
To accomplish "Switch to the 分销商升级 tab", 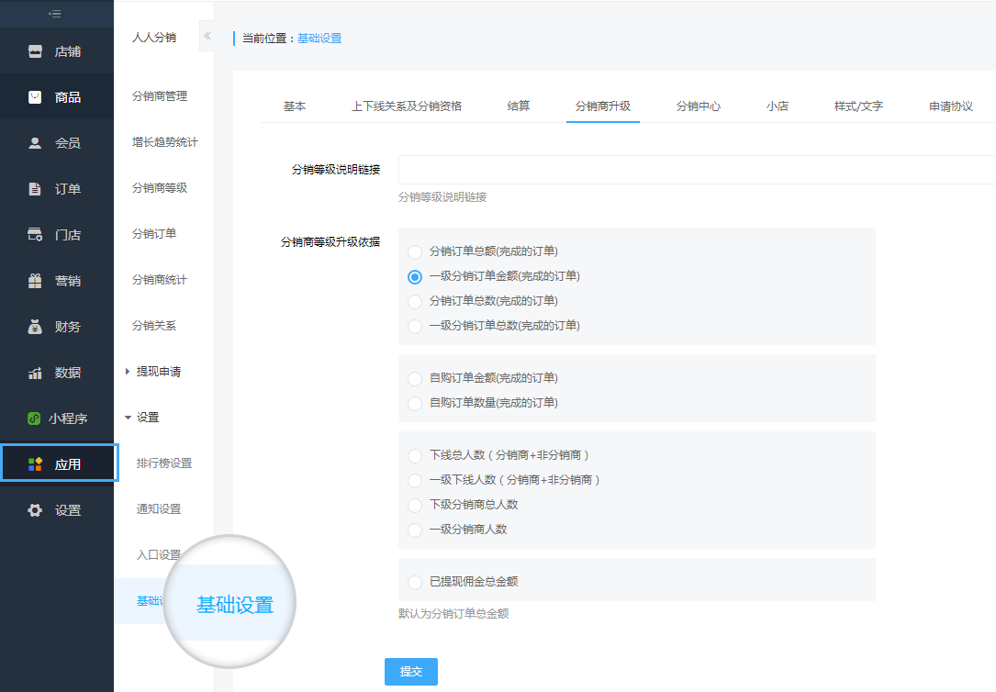I will [603, 106].
